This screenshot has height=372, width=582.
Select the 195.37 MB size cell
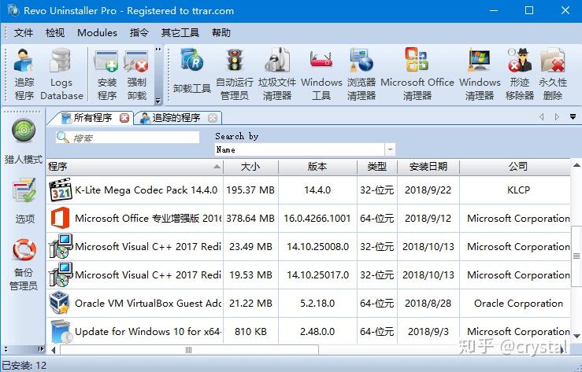250,190
